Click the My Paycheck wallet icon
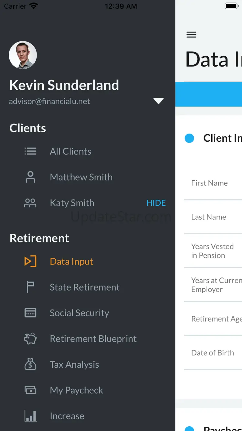 [x=30, y=390]
